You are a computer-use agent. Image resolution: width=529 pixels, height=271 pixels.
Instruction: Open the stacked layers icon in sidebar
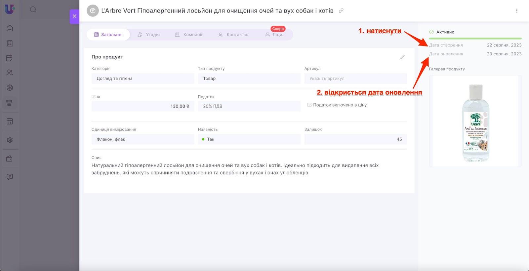10,103
